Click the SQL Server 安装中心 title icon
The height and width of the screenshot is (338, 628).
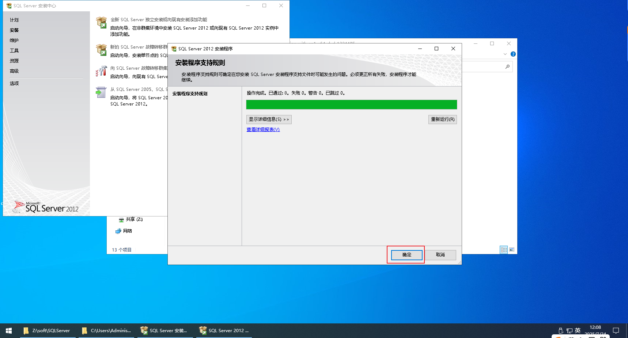[9, 6]
